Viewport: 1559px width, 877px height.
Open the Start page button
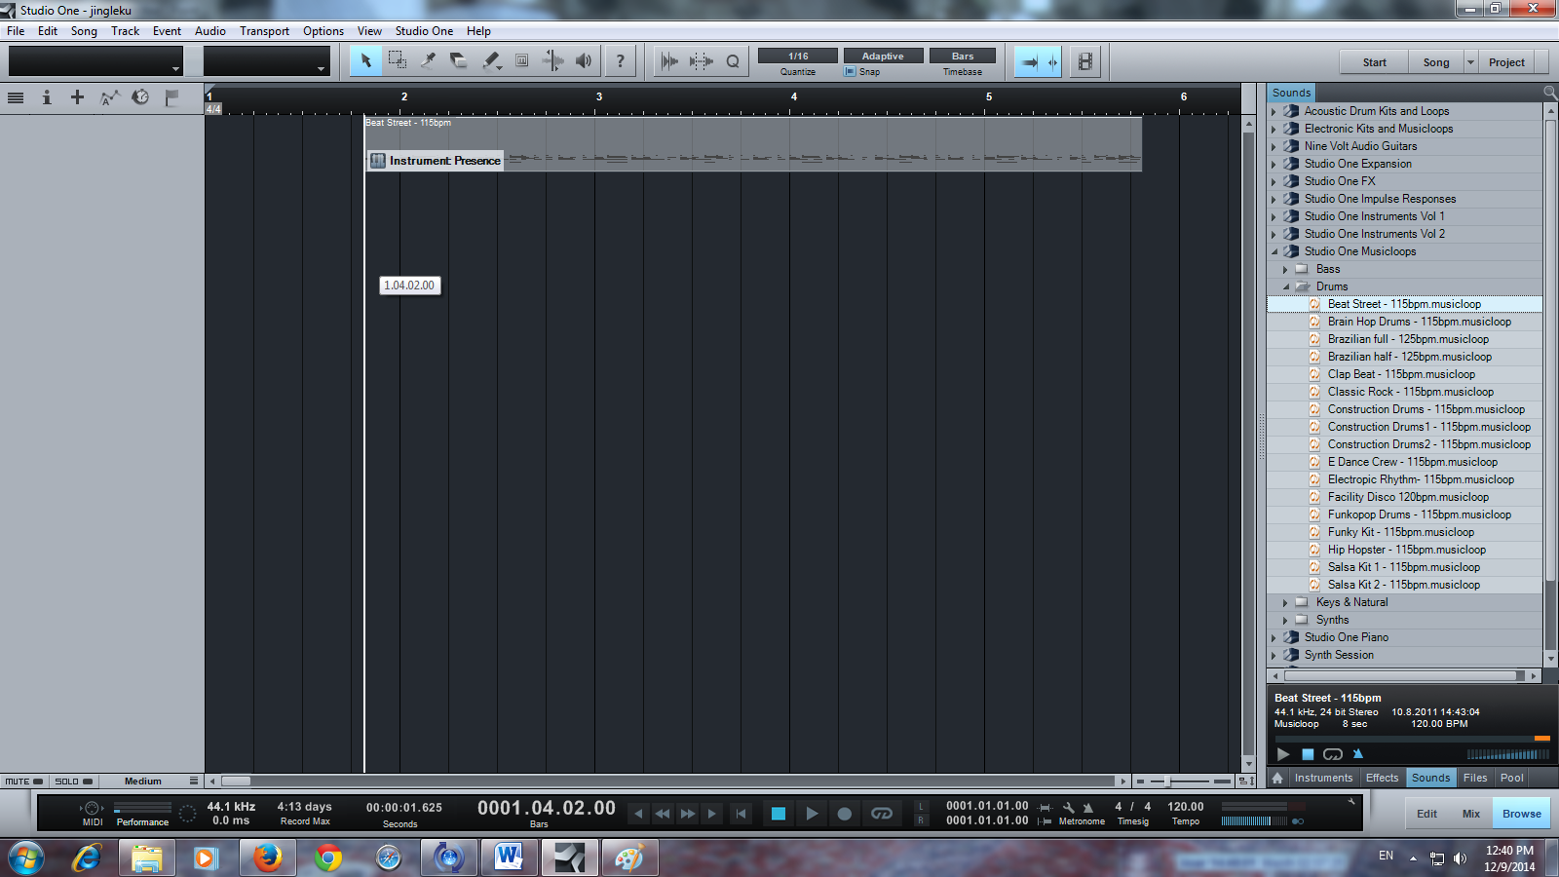tap(1374, 62)
